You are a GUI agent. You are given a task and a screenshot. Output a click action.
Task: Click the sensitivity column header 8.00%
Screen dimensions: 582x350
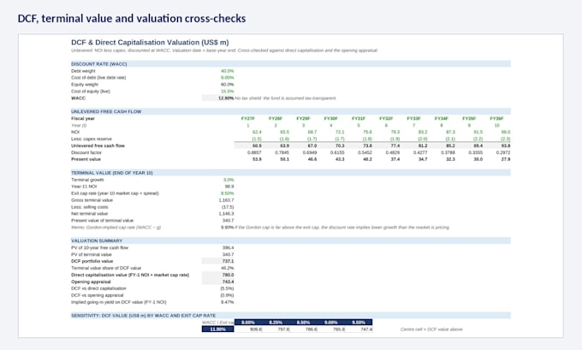click(x=248, y=322)
